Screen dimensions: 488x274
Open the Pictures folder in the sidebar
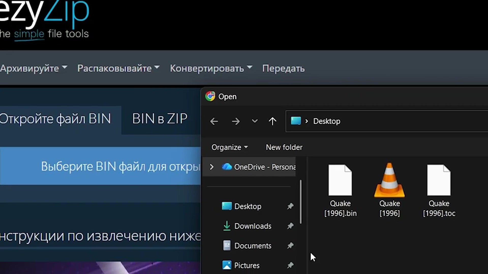246,265
